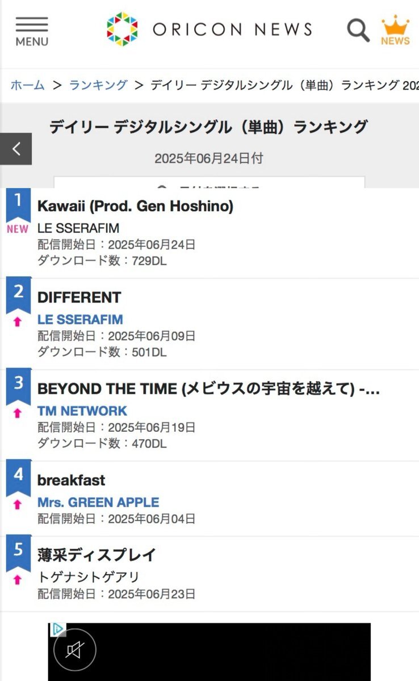Screen dimensions: 419x681
Task: Open TM NETWORK artist link
Action: point(82,411)
